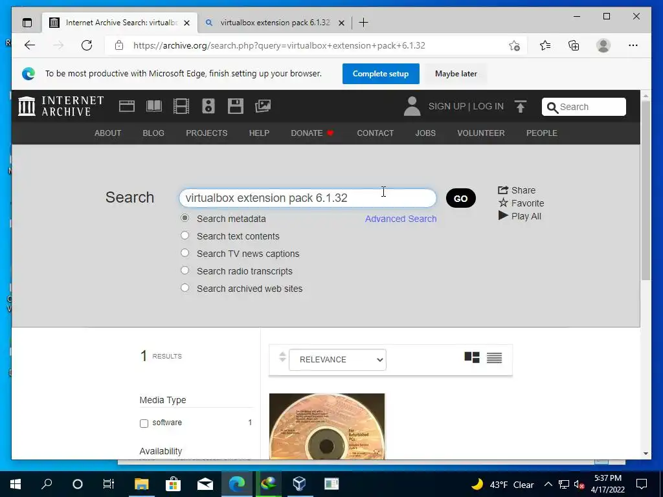Viewport: 663px width, 497px height.
Task: Open the CONTACT menu item
Action: tap(375, 133)
